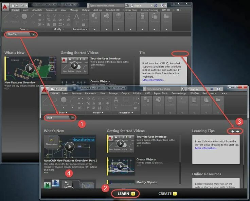The image size is (250, 201).
Task: Play the Create Objects video in AutoCAD 2016
Action: point(121,166)
